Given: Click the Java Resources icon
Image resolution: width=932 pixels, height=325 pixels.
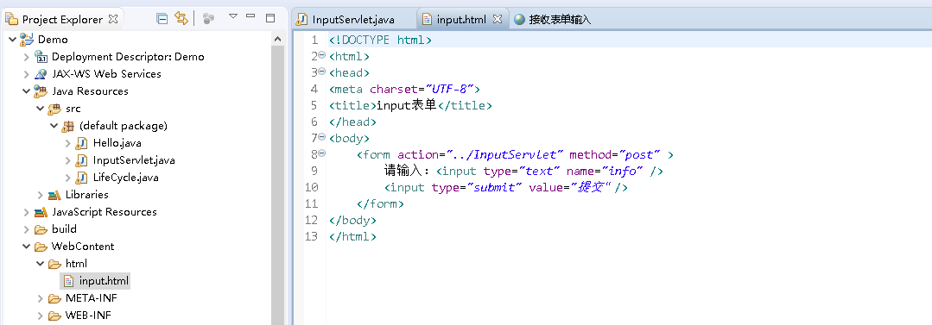Looking at the screenshot, I should point(41,91).
